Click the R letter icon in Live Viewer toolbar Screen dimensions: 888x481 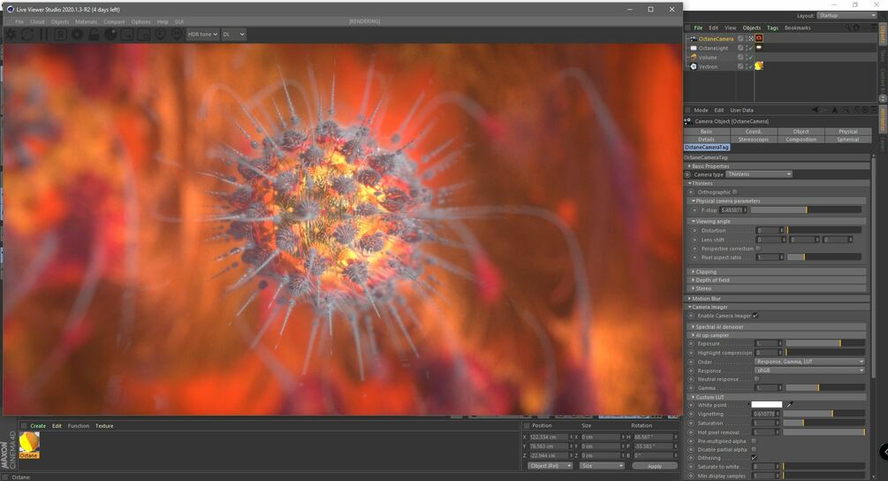[60, 34]
